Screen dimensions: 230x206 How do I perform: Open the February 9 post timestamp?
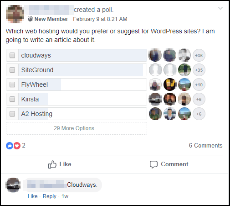pyautogui.click(x=100, y=19)
